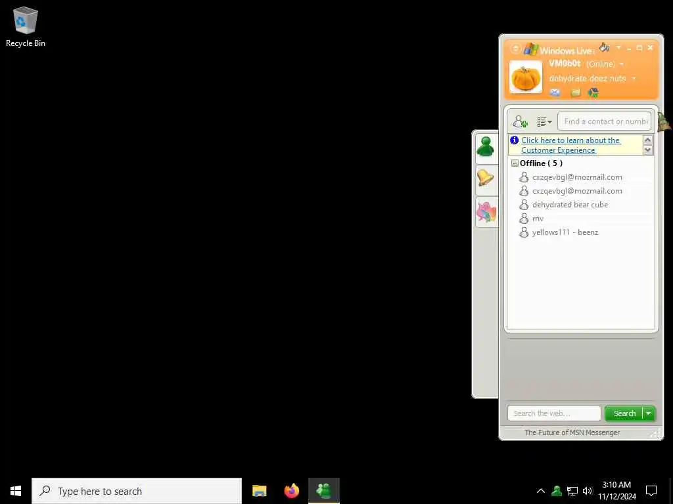Collapse the Offline (5) group
The height and width of the screenshot is (504, 673).
[x=515, y=163]
